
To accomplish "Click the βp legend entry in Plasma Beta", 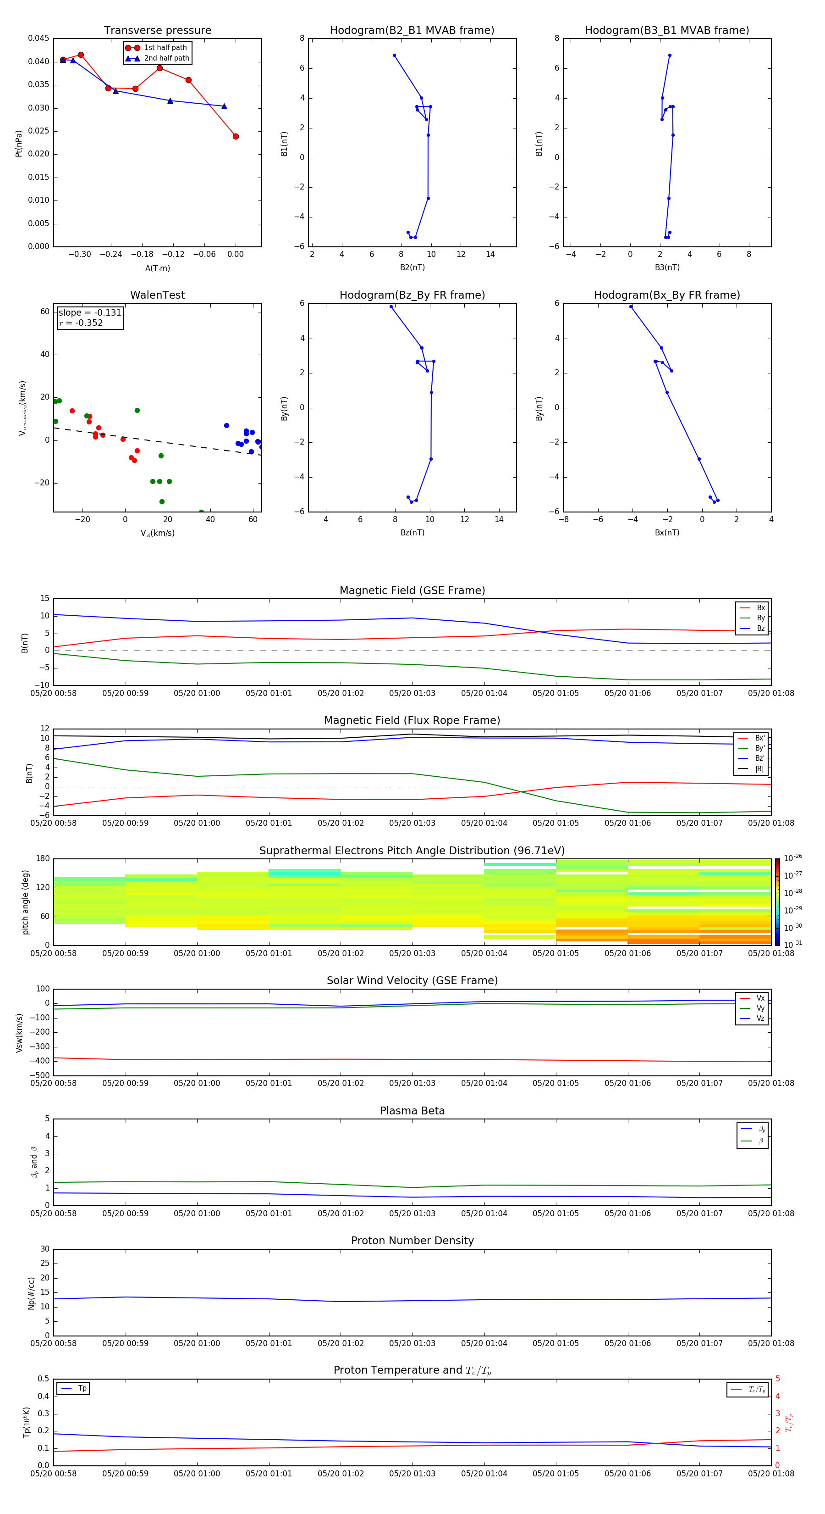I will (753, 1129).
